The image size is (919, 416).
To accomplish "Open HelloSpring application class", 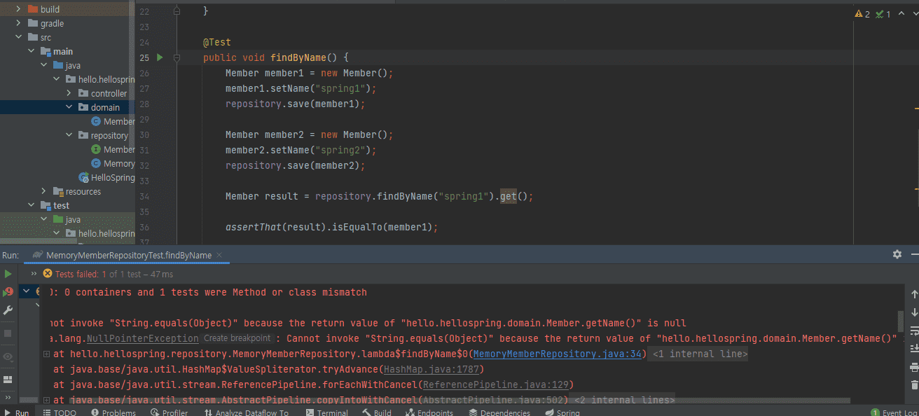I will tap(106, 177).
